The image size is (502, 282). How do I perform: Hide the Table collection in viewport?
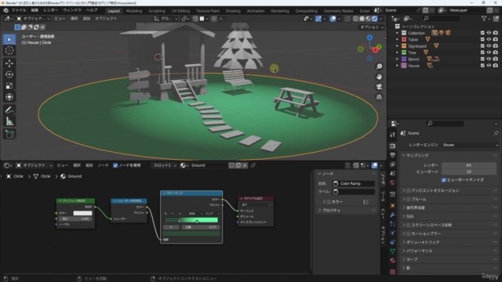489,40
